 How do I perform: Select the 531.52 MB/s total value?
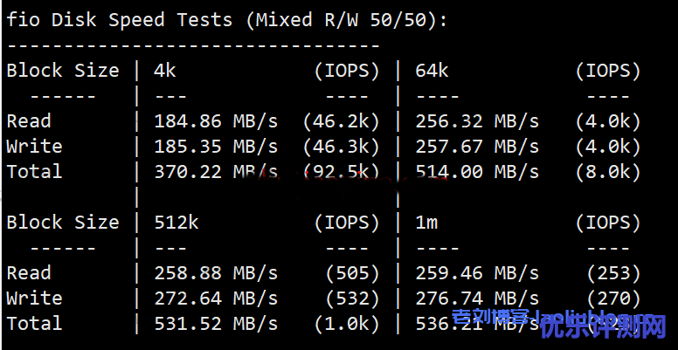(216, 323)
